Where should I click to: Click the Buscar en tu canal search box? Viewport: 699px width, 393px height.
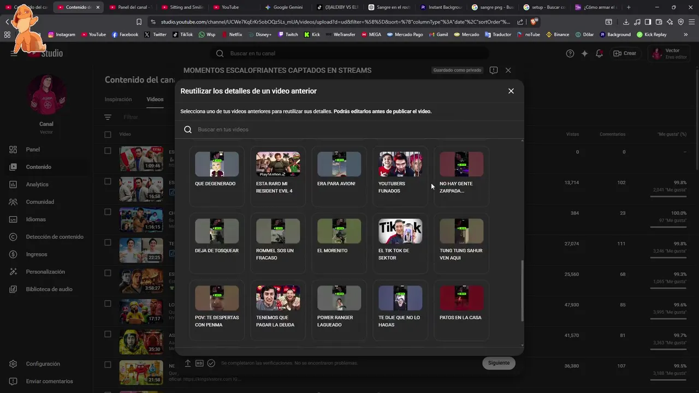(x=349, y=53)
